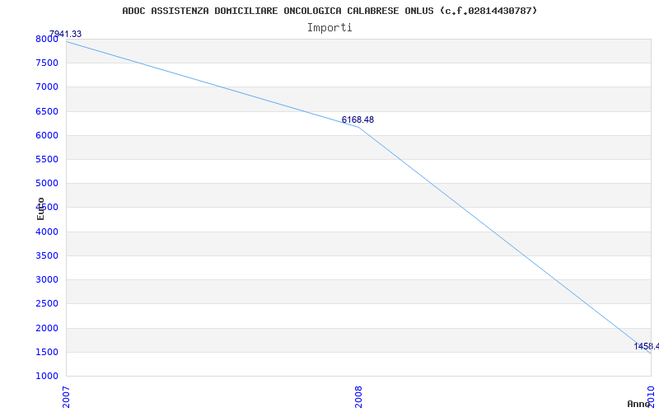This screenshot has height=412, width=659.
Task: Click the 3000 y-axis tick label
Action: (47, 279)
